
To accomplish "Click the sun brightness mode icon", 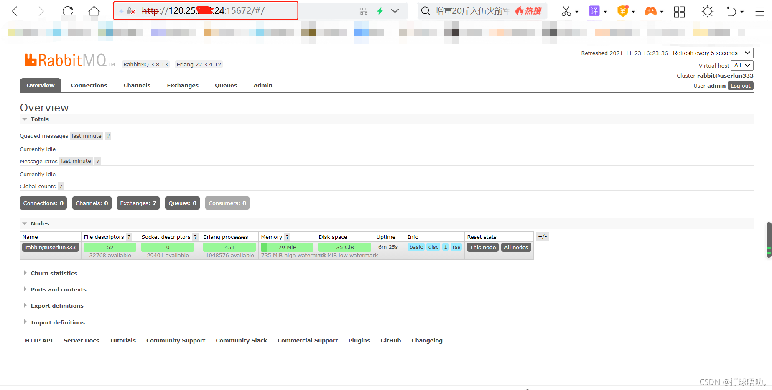I will pos(708,11).
